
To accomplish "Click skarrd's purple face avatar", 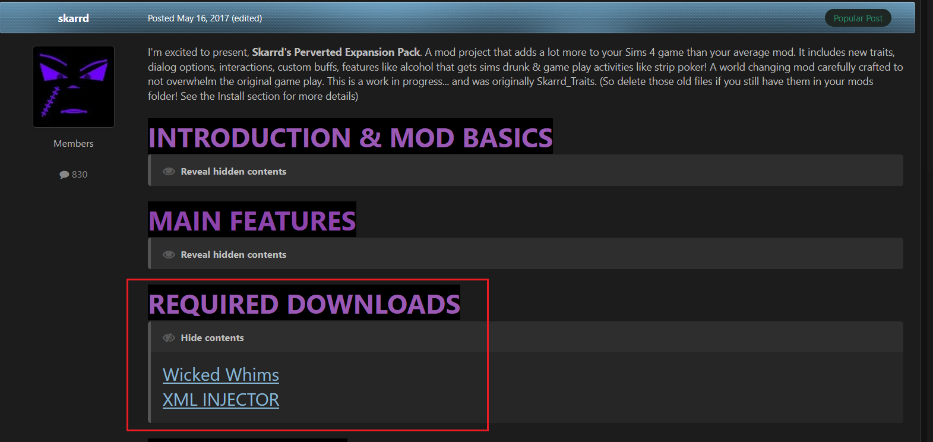I will 74,87.
